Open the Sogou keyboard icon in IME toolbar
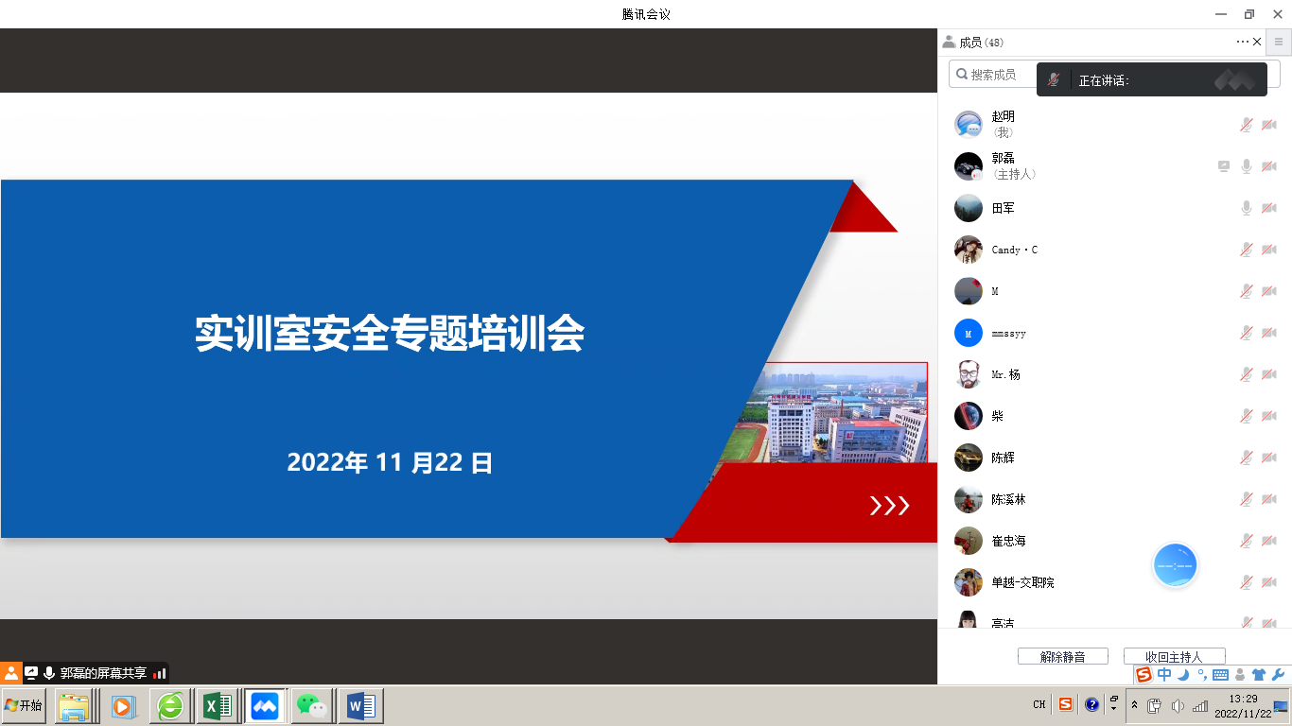The image size is (1292, 726). (x=1220, y=675)
